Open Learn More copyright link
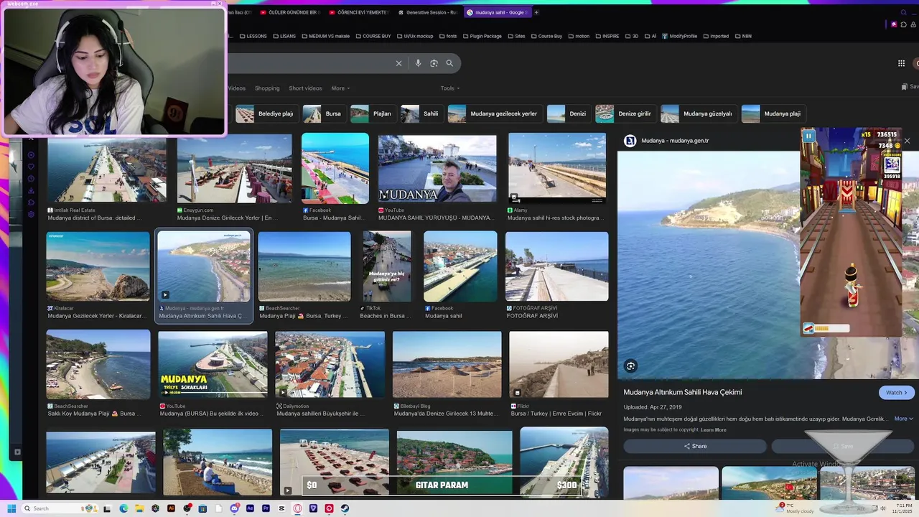 (714, 429)
